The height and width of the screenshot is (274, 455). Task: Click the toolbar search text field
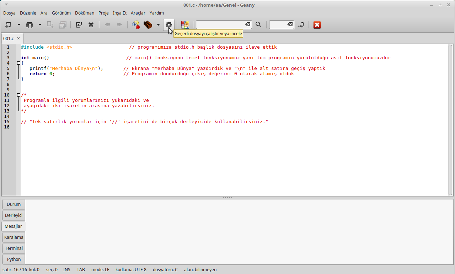[x=220, y=24]
